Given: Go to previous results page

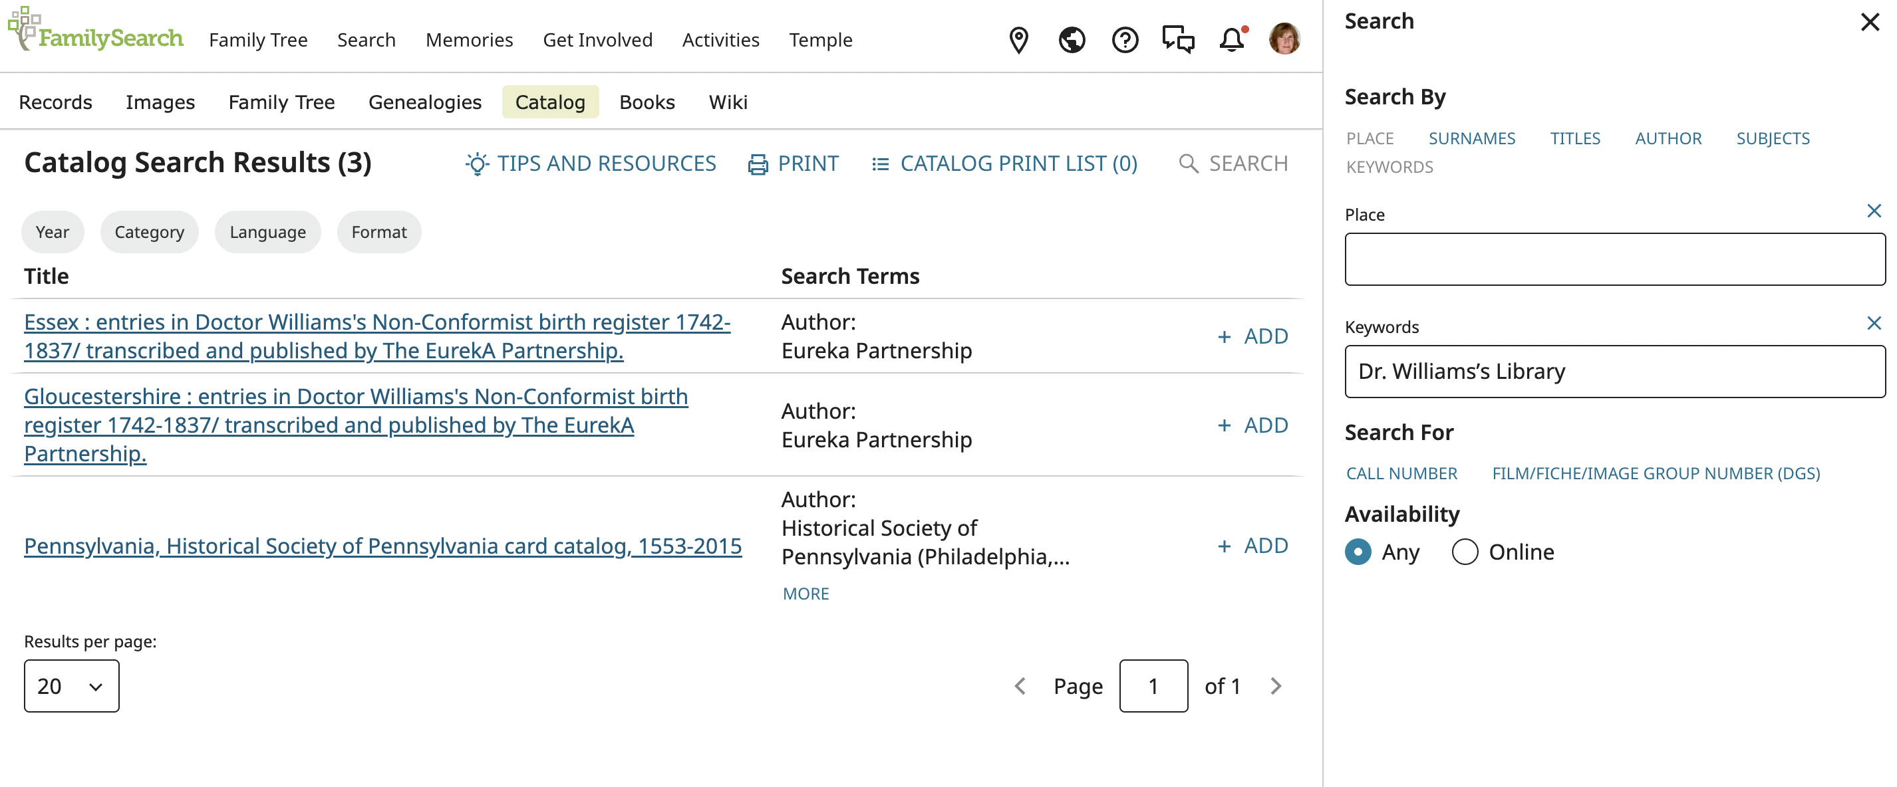Looking at the screenshot, I should (1020, 686).
